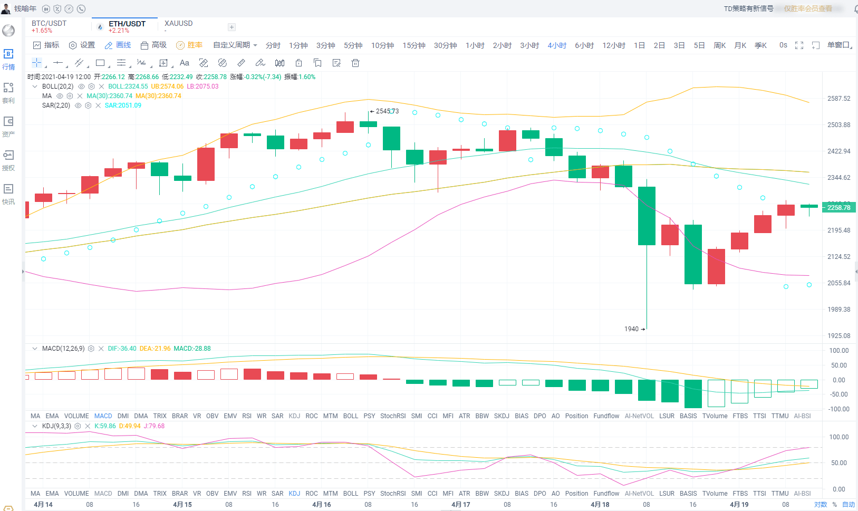Viewport: 858px width, 511px height.
Task: Click the globe logo in sidebar
Action: click(8, 31)
